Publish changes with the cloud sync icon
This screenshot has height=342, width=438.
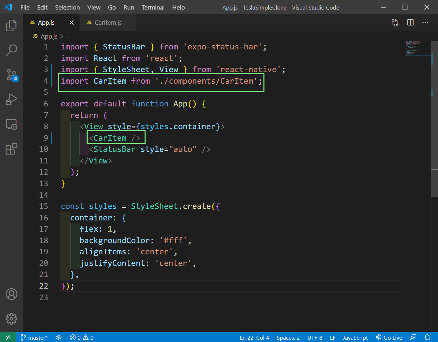click(x=59, y=337)
